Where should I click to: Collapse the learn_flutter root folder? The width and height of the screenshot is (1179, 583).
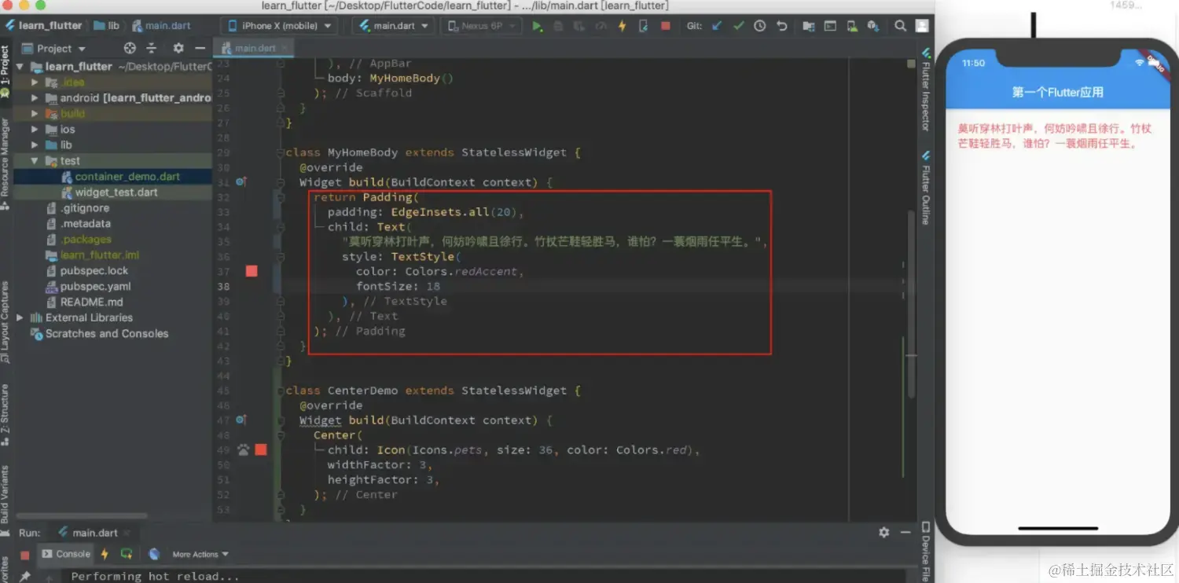click(20, 67)
